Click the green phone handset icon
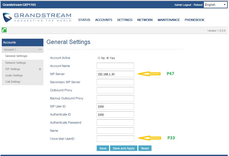The width and height of the screenshot is (229, 156). pyautogui.click(x=4, y=30)
